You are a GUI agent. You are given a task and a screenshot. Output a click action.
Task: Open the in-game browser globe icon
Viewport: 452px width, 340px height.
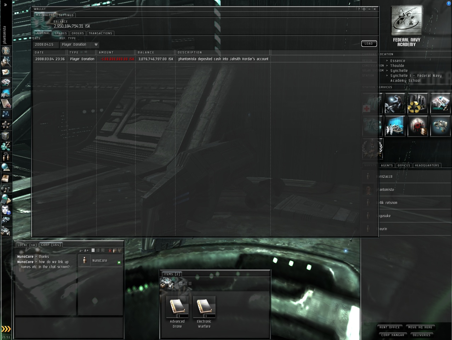[x=6, y=168]
